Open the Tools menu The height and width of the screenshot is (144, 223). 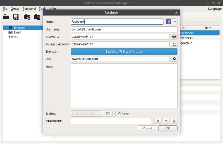[x=43, y=9]
